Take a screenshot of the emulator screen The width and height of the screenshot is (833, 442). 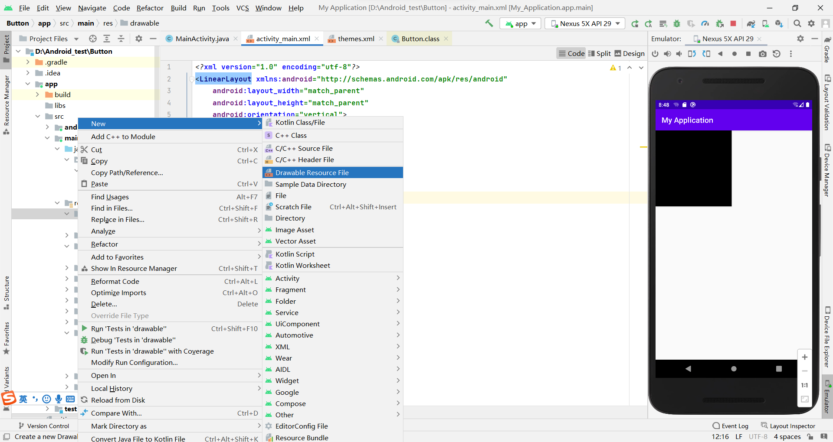click(762, 54)
